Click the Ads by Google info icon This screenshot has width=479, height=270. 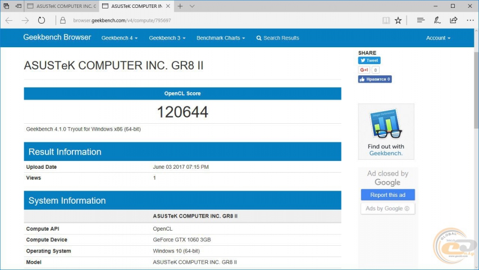(407, 209)
